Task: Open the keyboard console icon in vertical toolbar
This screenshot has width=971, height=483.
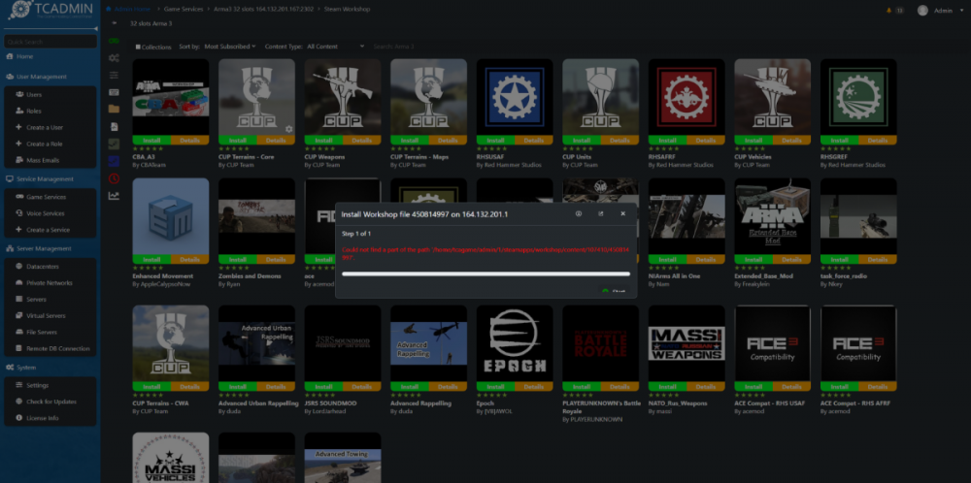Action: click(114, 92)
